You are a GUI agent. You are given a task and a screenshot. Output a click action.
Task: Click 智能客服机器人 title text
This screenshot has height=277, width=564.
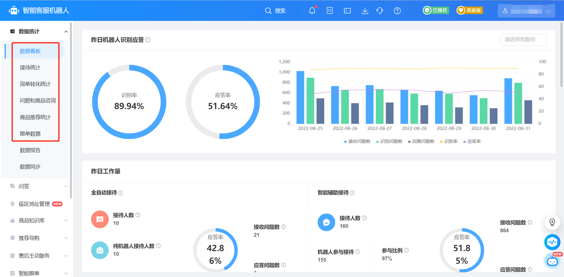coord(46,11)
